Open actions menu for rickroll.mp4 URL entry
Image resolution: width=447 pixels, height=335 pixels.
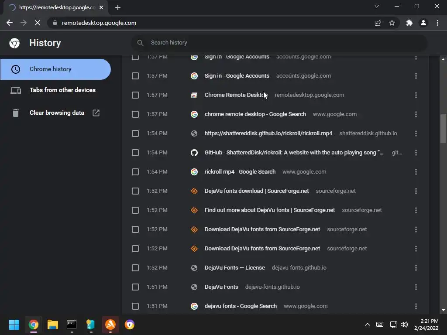416,133
